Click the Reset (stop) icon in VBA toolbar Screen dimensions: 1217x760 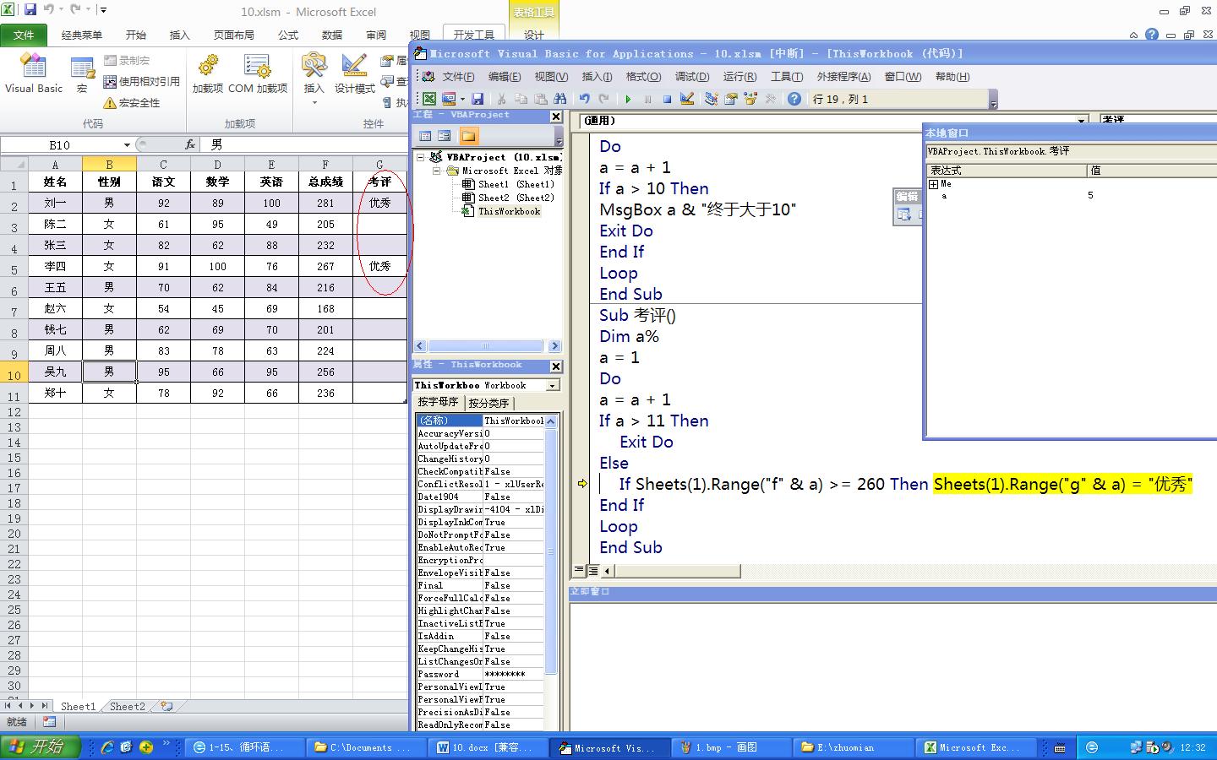[x=667, y=99]
